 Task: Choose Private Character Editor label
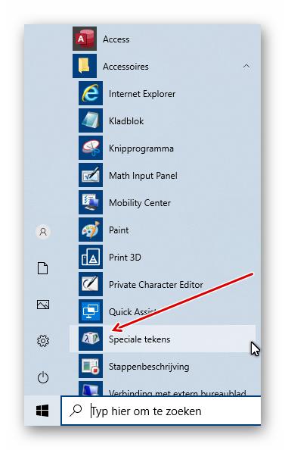click(156, 285)
